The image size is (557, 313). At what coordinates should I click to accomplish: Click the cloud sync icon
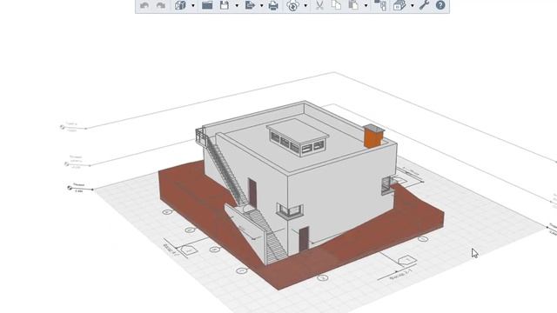click(x=292, y=6)
